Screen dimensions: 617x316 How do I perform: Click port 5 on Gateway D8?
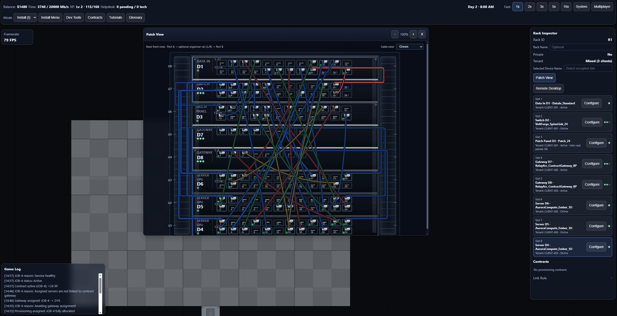[x=267, y=154]
